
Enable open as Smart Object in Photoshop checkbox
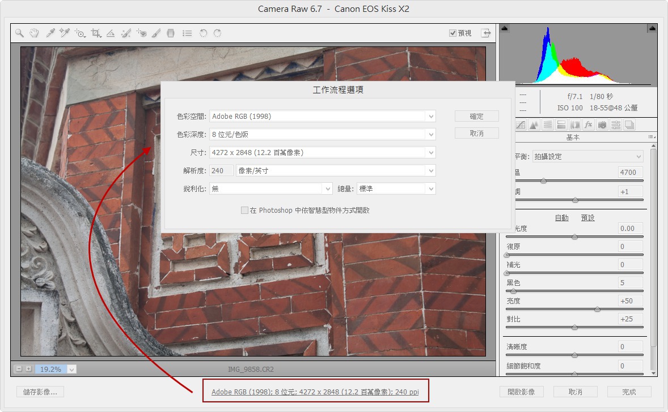tap(244, 210)
